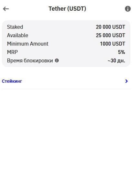This screenshot has width=133, height=181.
Task: Select the Available label
Action: pos(17,35)
